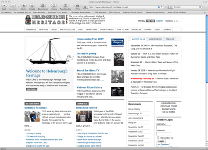Select the WINTER TALKS tab

(139, 39)
